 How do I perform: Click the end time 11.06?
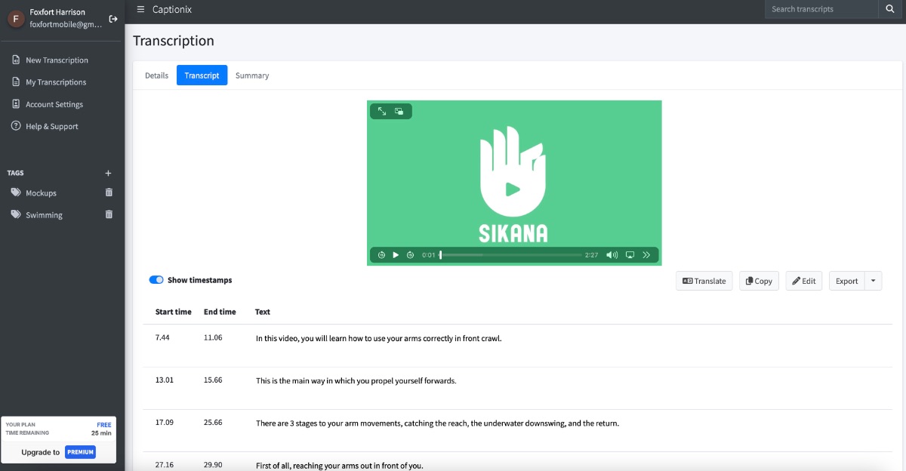tap(213, 337)
